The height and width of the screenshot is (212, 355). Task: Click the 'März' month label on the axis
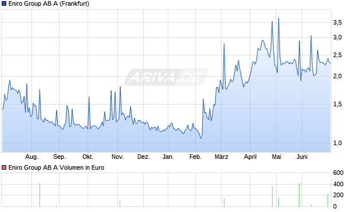(x=222, y=157)
